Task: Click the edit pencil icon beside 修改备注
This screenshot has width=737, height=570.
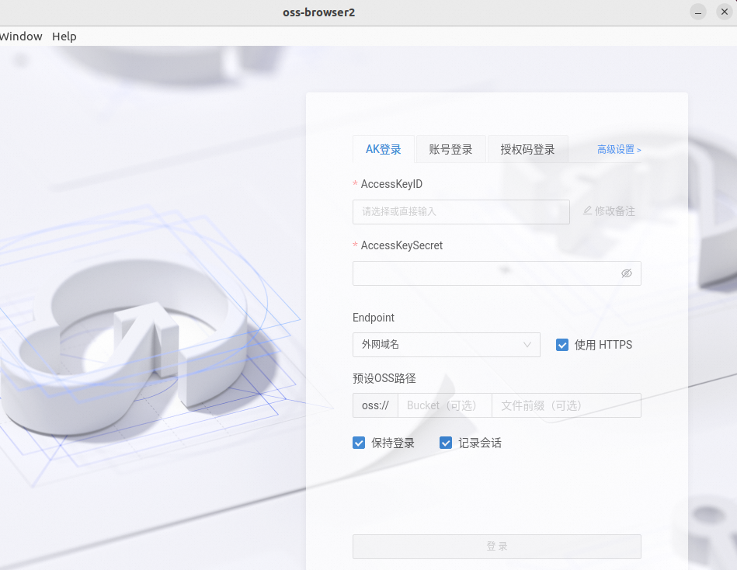Action: point(587,210)
